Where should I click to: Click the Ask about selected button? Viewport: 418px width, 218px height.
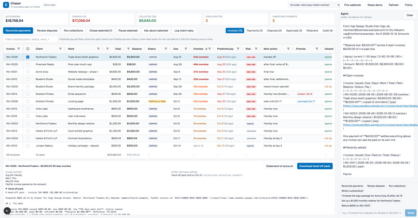pyautogui.click(x=156, y=31)
